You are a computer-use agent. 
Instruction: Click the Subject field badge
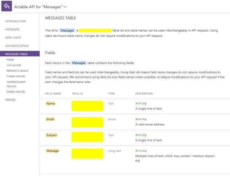51,135
